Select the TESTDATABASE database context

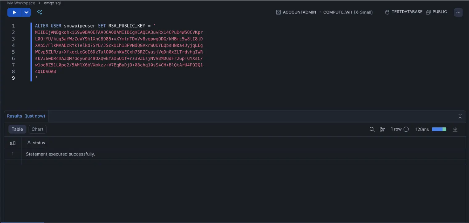[x=404, y=12]
